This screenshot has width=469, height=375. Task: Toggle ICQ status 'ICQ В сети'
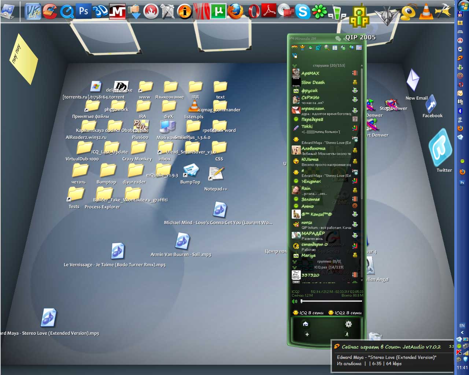[x=308, y=313]
